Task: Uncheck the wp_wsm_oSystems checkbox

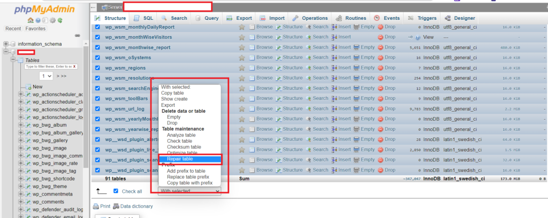Action: coord(97,58)
